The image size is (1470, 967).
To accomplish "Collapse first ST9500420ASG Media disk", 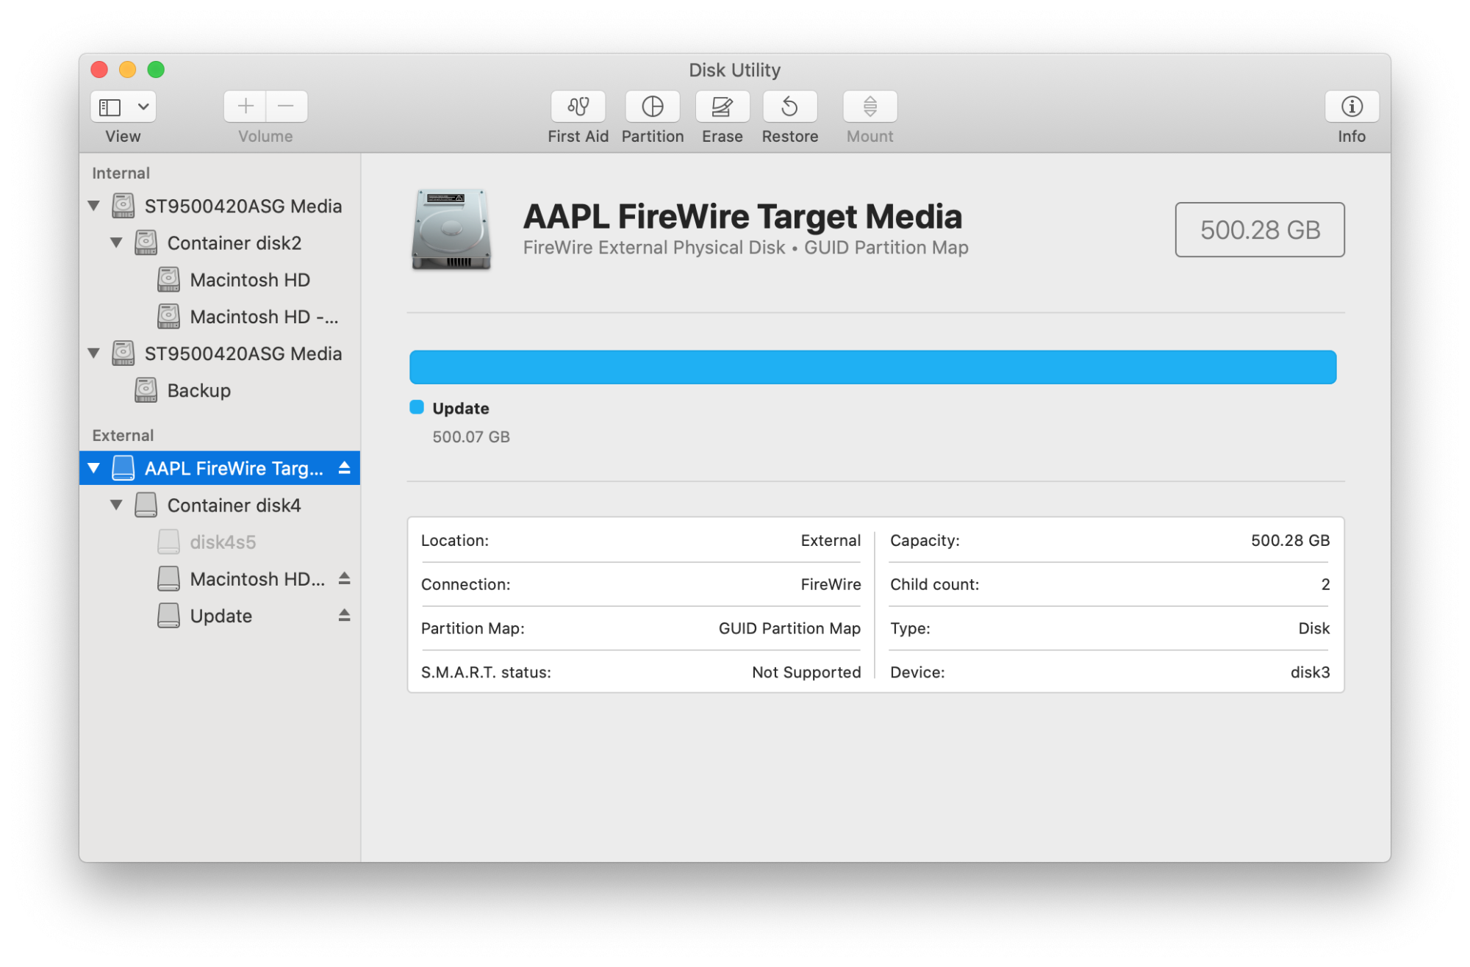I will [x=94, y=206].
